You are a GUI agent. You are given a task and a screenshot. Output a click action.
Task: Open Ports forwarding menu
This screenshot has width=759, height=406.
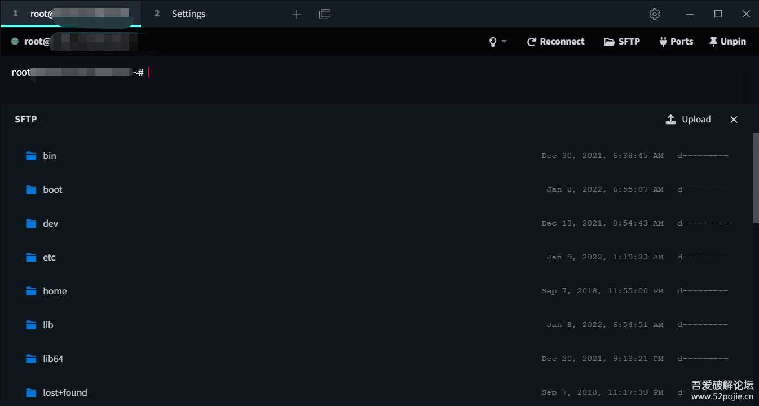[676, 42]
